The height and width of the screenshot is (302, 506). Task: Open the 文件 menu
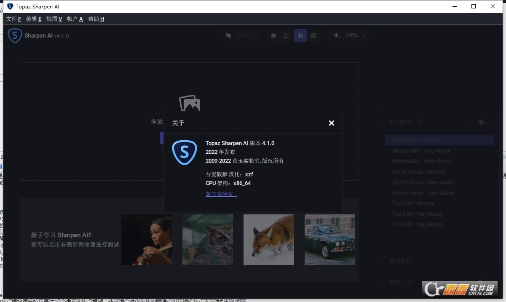click(x=14, y=19)
